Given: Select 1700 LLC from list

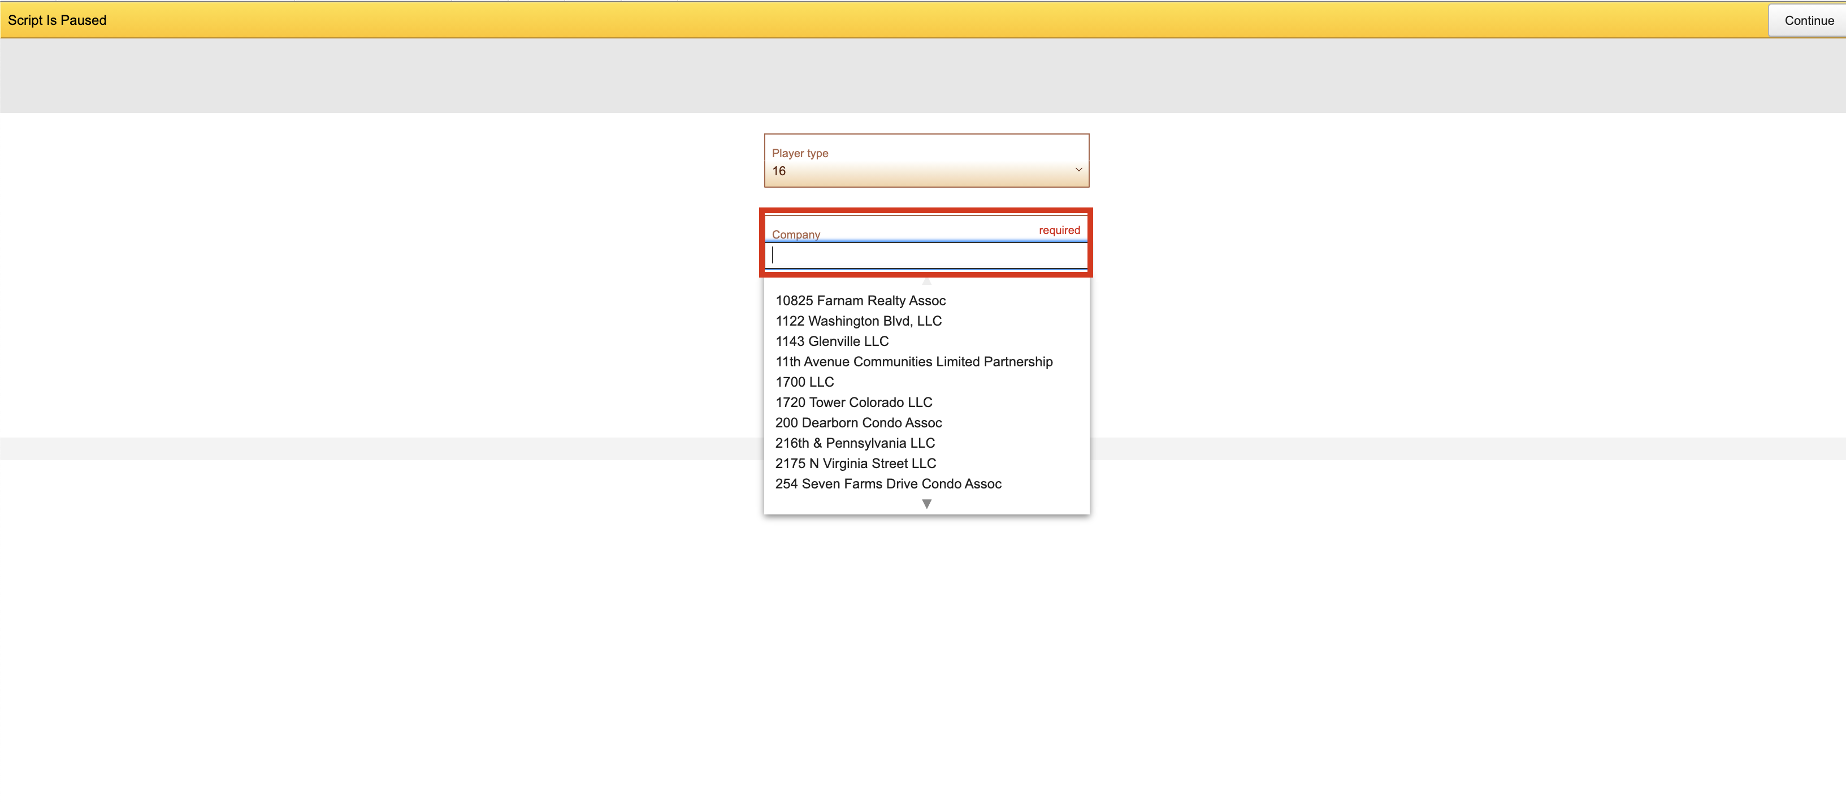Looking at the screenshot, I should tap(804, 382).
